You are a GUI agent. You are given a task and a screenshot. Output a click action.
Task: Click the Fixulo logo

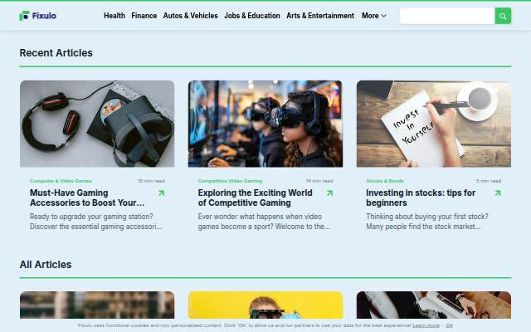coord(37,16)
